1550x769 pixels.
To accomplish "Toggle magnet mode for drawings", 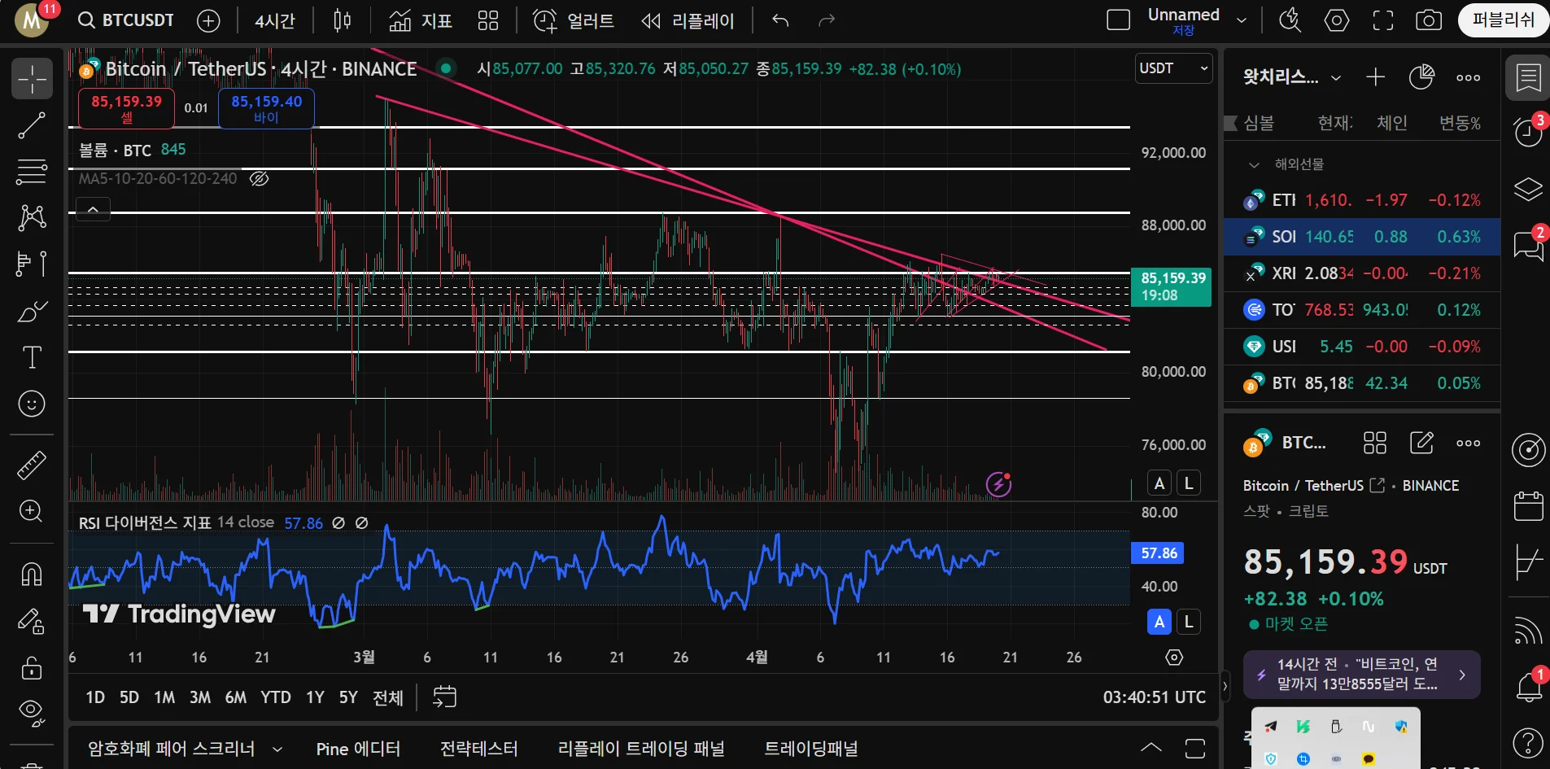I will tap(32, 574).
